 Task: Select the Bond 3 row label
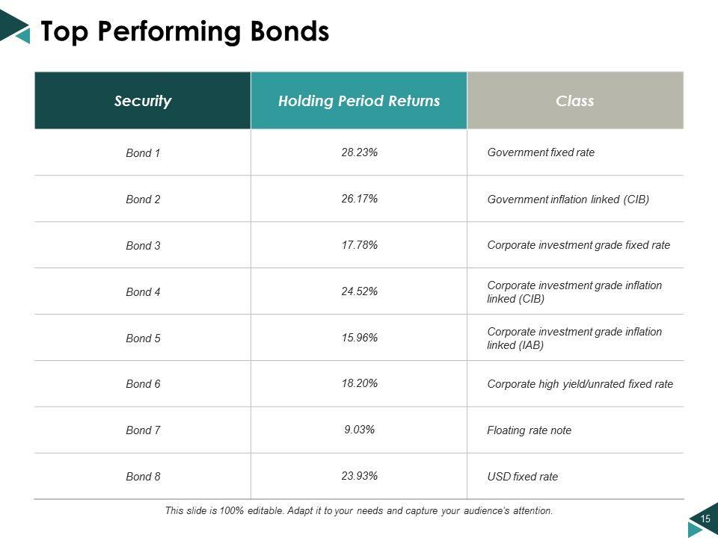pyautogui.click(x=143, y=246)
